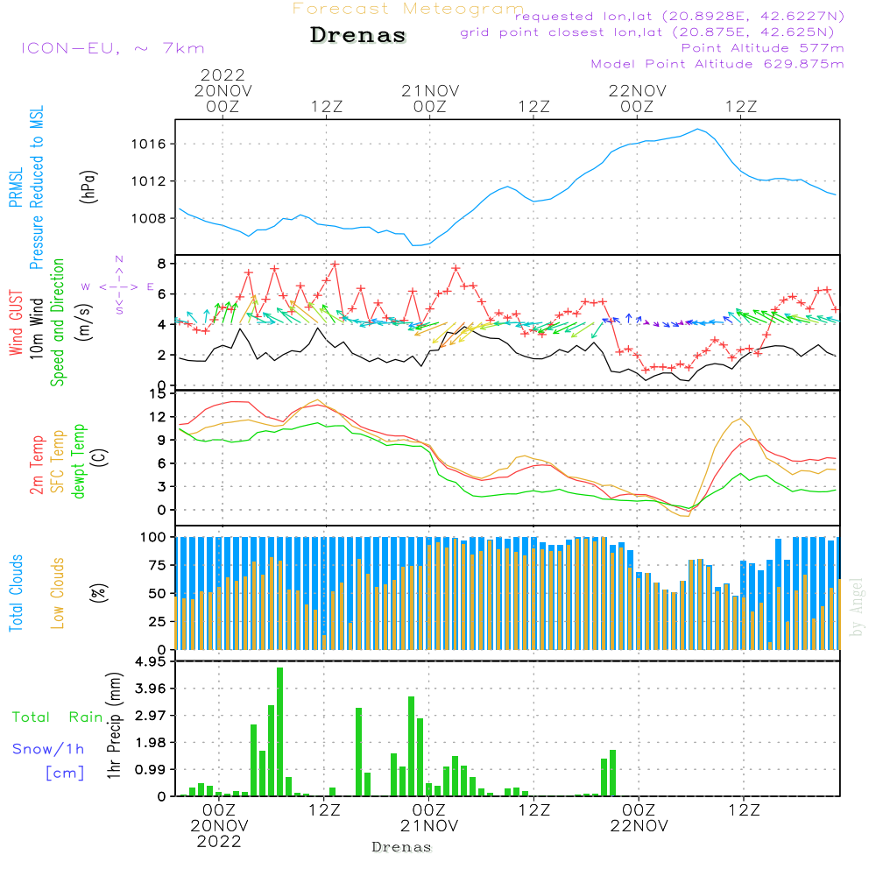Click the 0.99 precipitation tick value
Viewport: 876px width, 876px height.
151,770
